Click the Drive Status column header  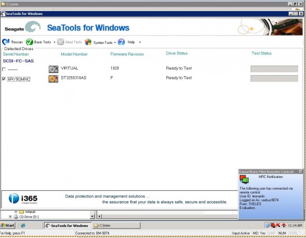pyautogui.click(x=177, y=53)
